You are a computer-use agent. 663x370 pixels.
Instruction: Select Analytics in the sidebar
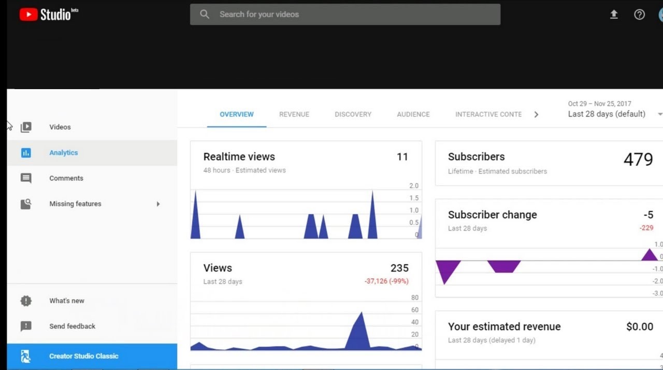[x=92, y=153]
